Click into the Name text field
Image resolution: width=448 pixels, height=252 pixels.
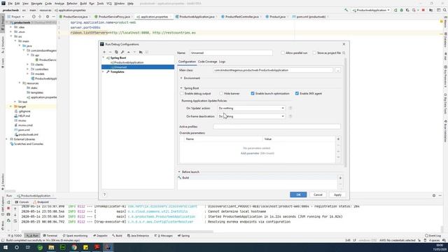tap(231, 53)
